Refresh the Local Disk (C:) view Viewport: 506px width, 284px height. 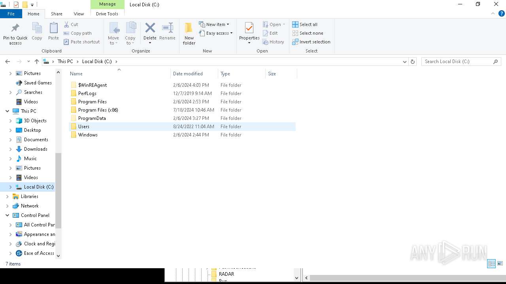(x=413, y=62)
